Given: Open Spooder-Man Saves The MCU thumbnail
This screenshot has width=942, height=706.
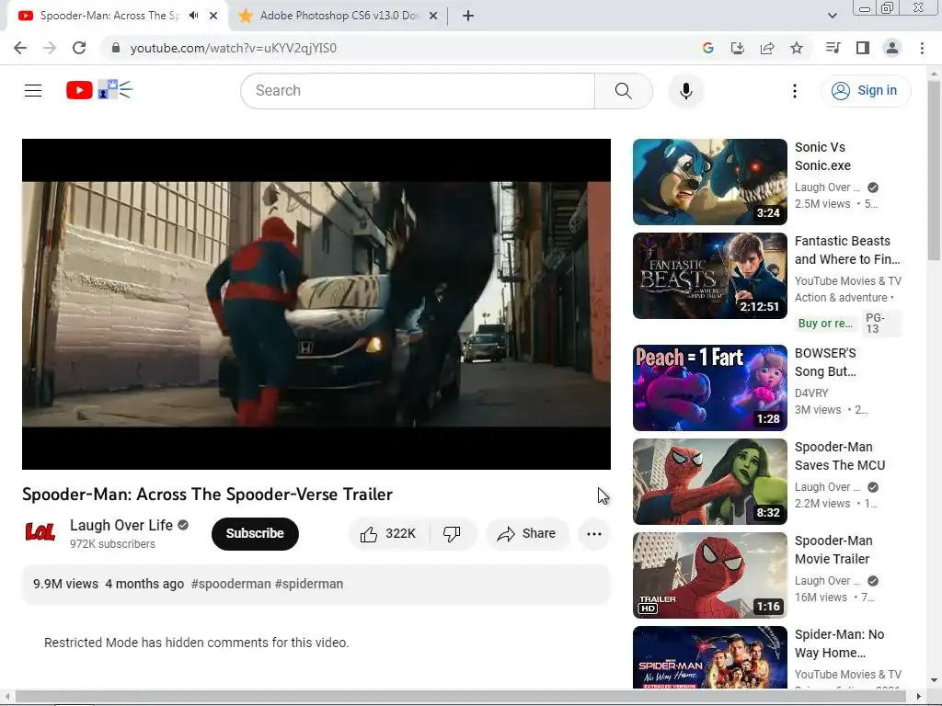Looking at the screenshot, I should (x=709, y=482).
